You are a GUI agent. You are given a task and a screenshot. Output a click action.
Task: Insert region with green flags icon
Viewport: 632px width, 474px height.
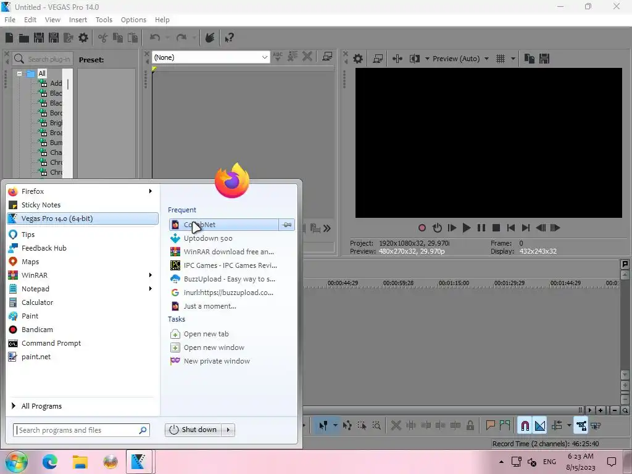505,425
